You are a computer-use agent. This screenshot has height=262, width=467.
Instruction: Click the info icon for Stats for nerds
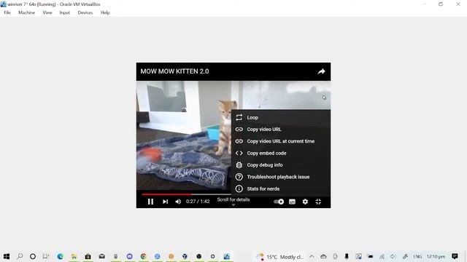pyautogui.click(x=239, y=189)
